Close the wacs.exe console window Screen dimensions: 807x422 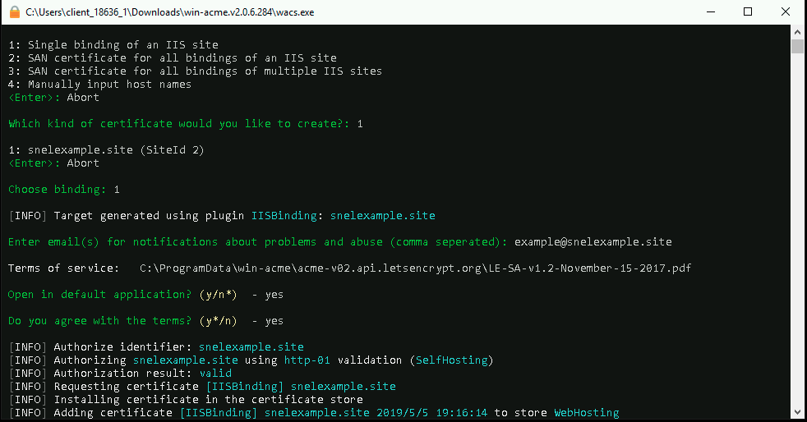tap(786, 11)
